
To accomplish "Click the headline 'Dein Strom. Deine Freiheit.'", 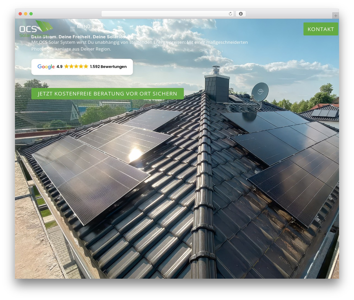I will coord(83,37).
